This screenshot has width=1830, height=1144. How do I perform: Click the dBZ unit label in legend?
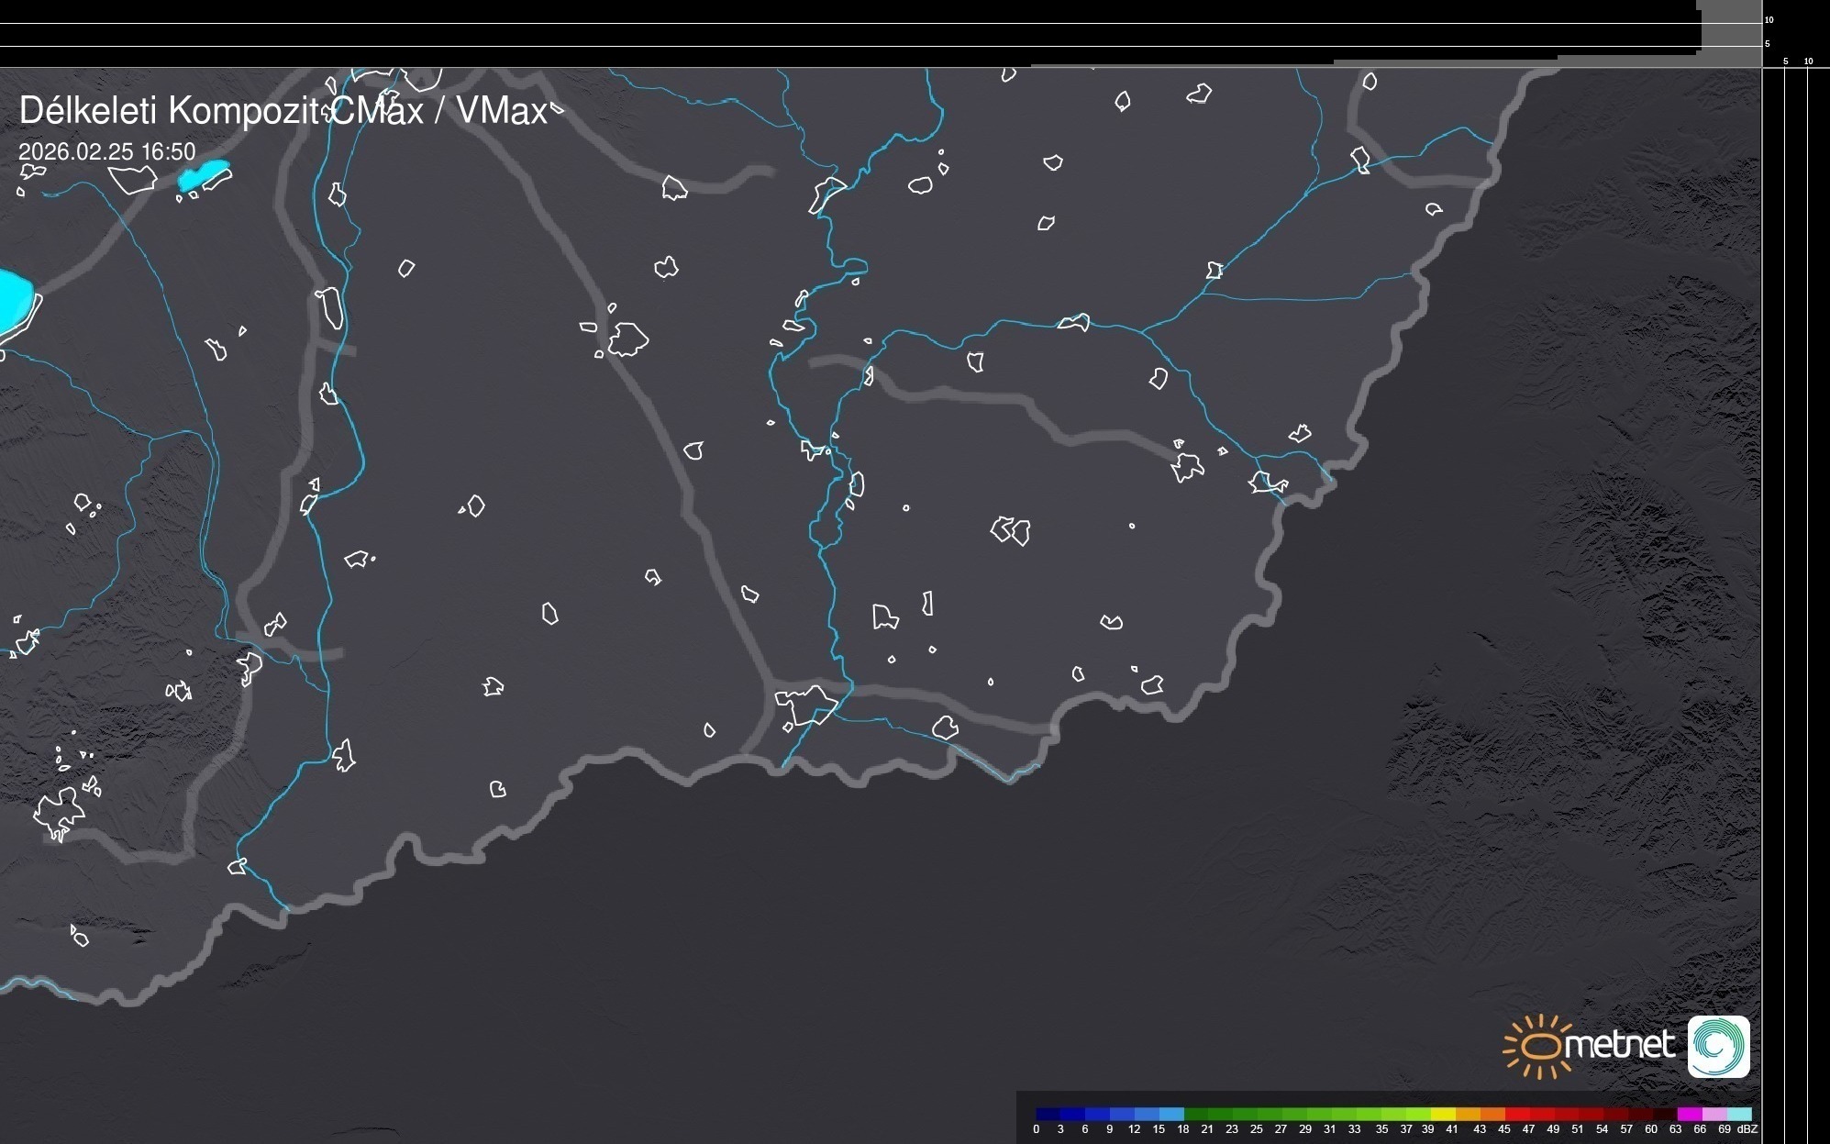(x=1747, y=1129)
